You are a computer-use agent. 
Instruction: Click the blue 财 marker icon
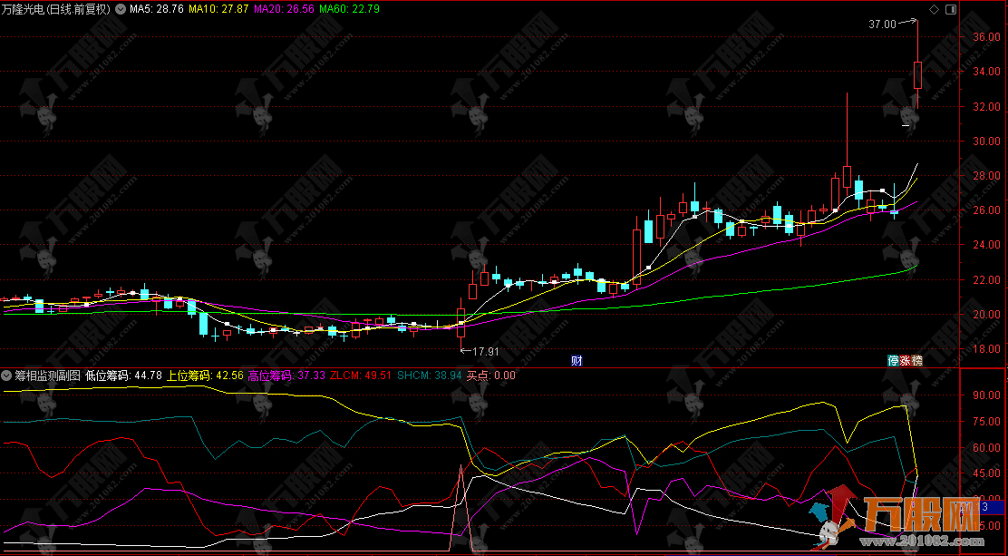coord(576,360)
